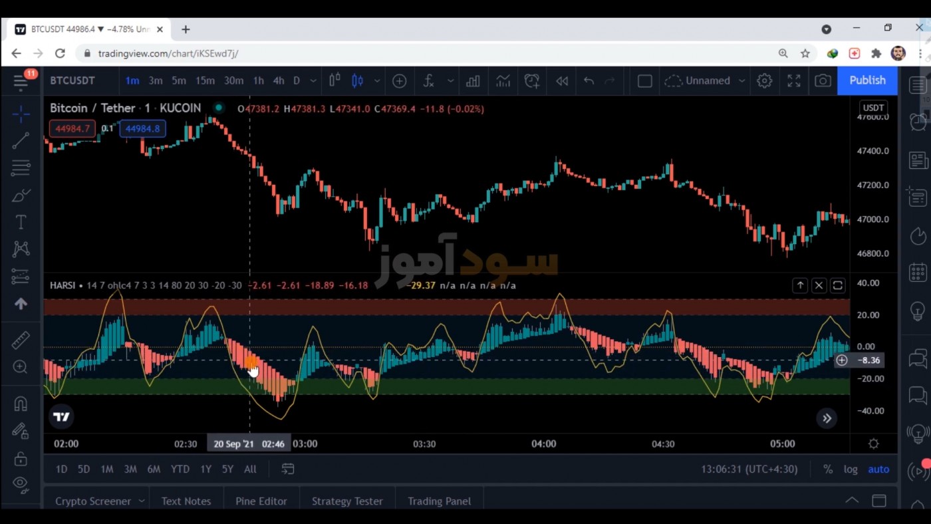Open the USDT currency selector
The height and width of the screenshot is (524, 931).
pyautogui.click(x=873, y=108)
